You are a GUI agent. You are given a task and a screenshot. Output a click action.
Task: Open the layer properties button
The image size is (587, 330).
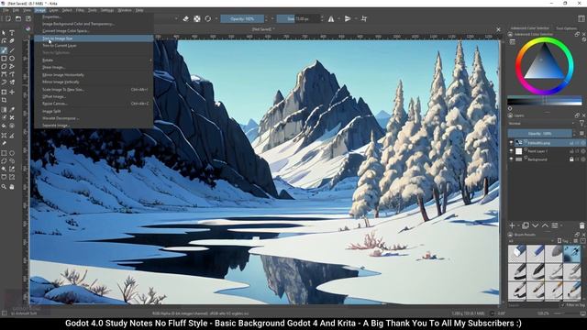click(555, 225)
